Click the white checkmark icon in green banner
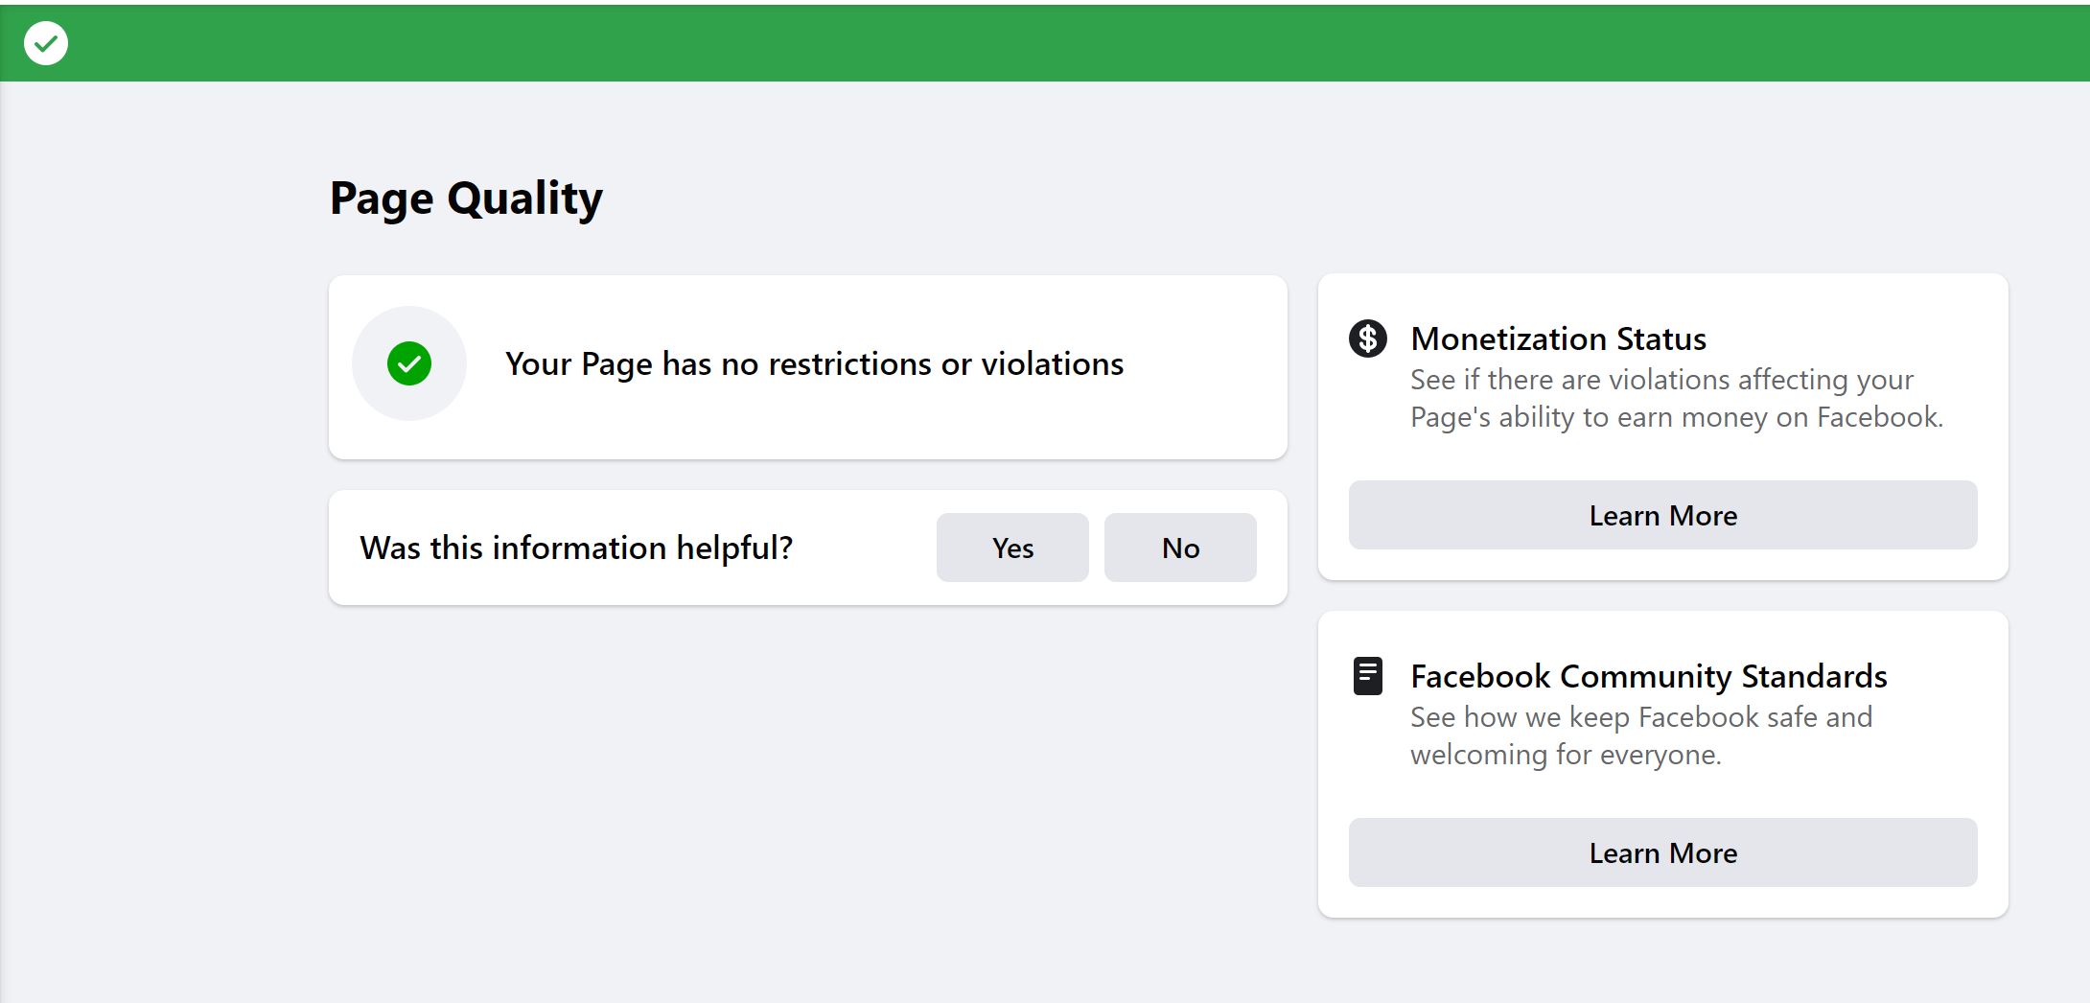The width and height of the screenshot is (2090, 1003). pos(45,43)
